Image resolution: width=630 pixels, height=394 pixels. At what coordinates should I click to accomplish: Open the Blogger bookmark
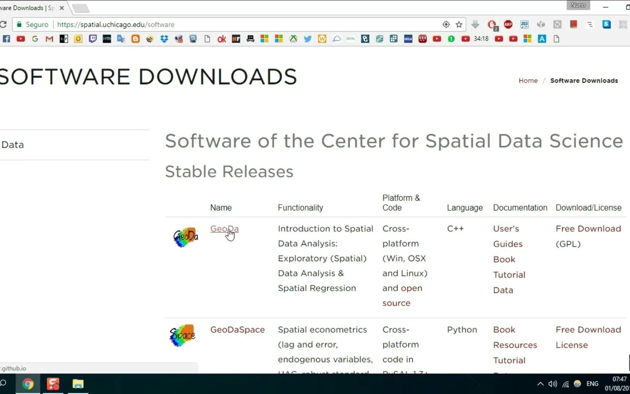click(136, 39)
